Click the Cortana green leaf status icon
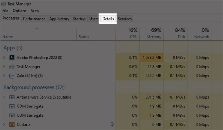 [x=112, y=124]
